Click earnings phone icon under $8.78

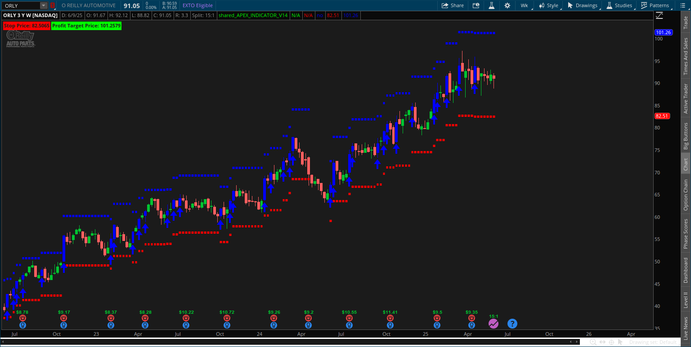pos(22,318)
